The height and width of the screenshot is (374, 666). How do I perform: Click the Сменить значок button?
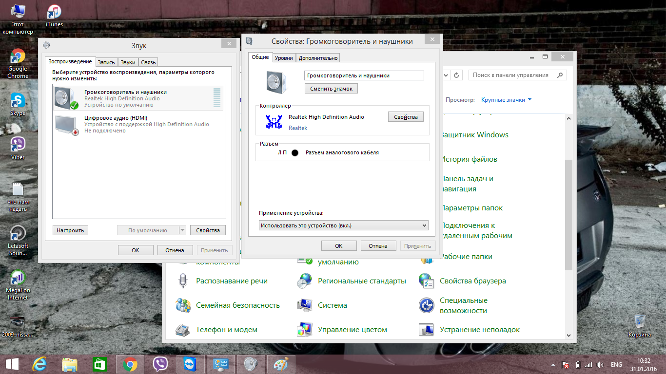(x=331, y=89)
